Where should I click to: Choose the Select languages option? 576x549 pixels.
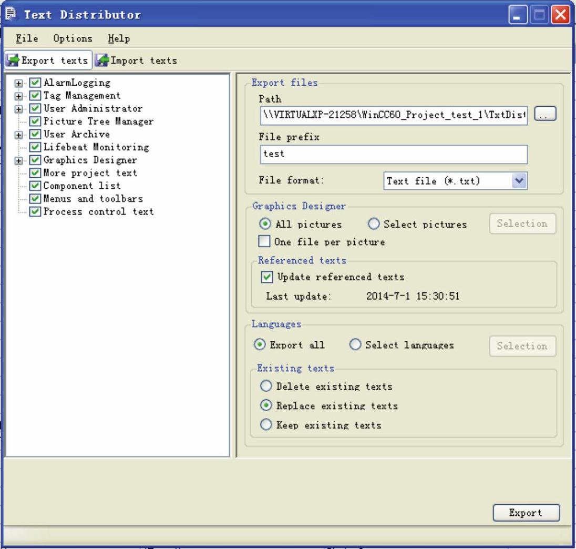tap(355, 344)
